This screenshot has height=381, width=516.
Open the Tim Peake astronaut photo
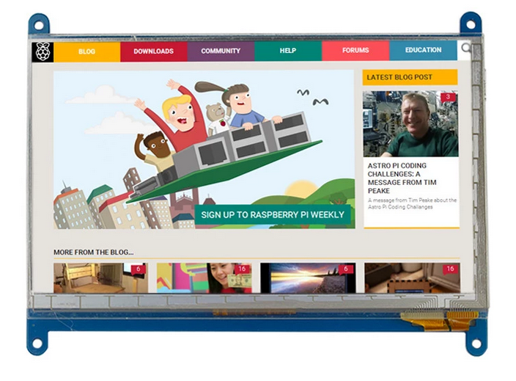coord(410,123)
